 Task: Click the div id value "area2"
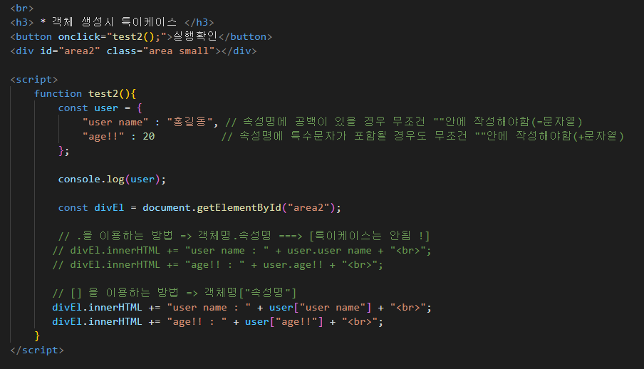point(79,51)
